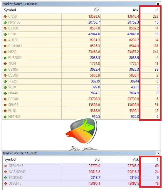Click the up arrow icon beside RUS2000
The width and height of the screenshot is (163, 190).
click(5, 58)
